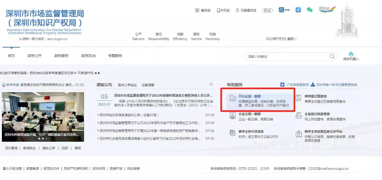
Task: Click the 企业登记档案查询 archive icon
Action: (298, 116)
